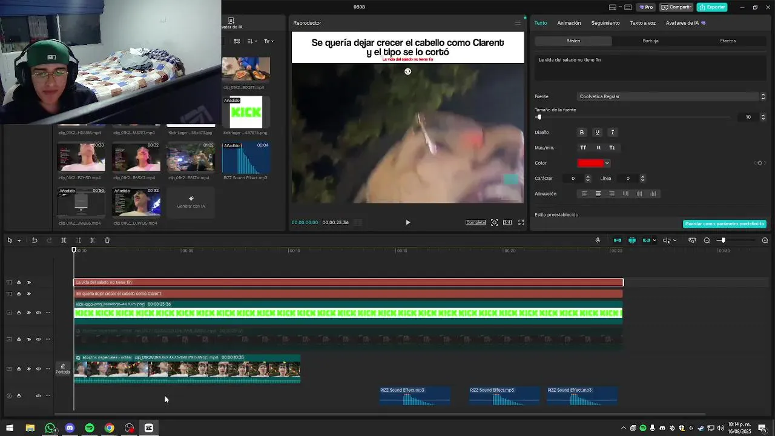The height and width of the screenshot is (436, 775).
Task: Open the Fuente font dropdown
Action: pos(672,96)
